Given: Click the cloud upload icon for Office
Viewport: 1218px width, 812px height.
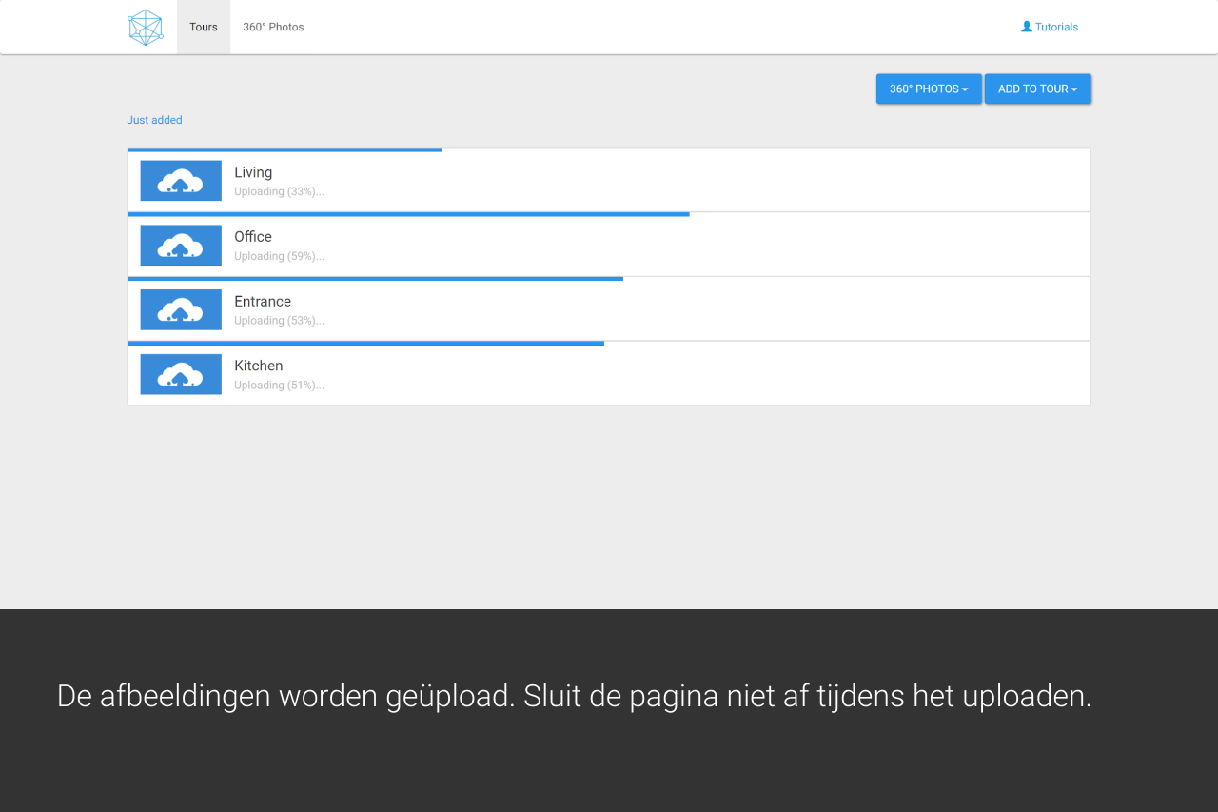Looking at the screenshot, I should click(181, 246).
